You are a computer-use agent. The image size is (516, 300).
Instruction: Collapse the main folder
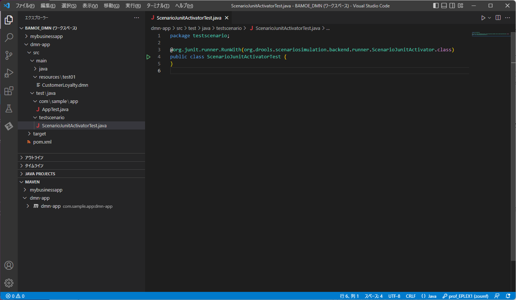pyautogui.click(x=81, y=61)
